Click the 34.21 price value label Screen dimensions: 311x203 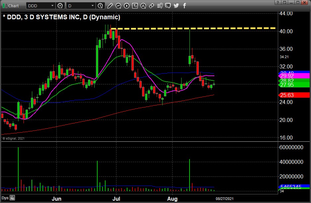tap(284, 57)
